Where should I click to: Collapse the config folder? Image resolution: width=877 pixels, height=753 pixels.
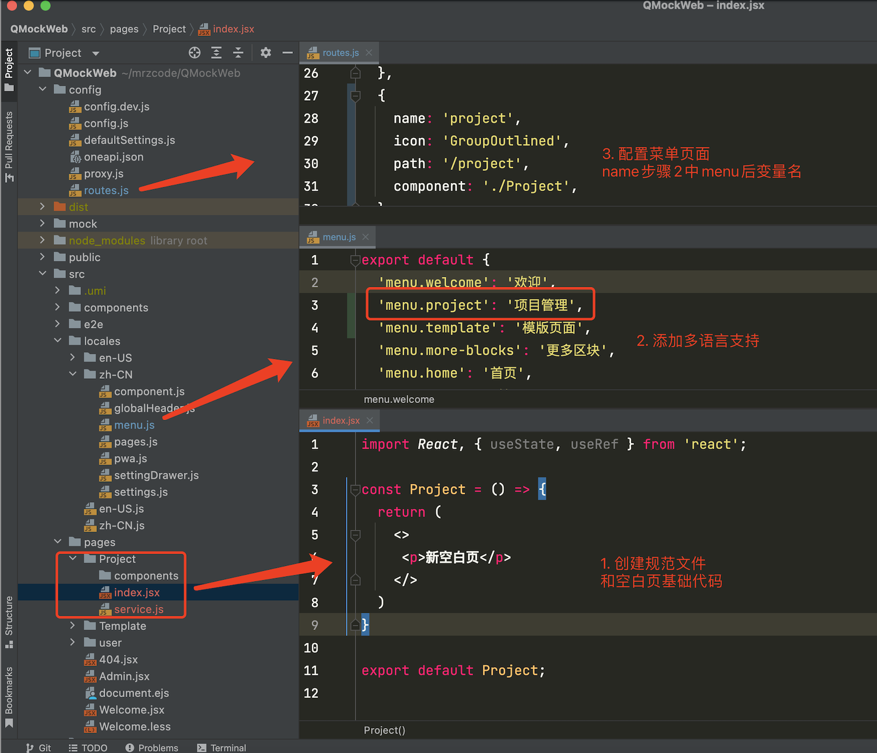[43, 89]
